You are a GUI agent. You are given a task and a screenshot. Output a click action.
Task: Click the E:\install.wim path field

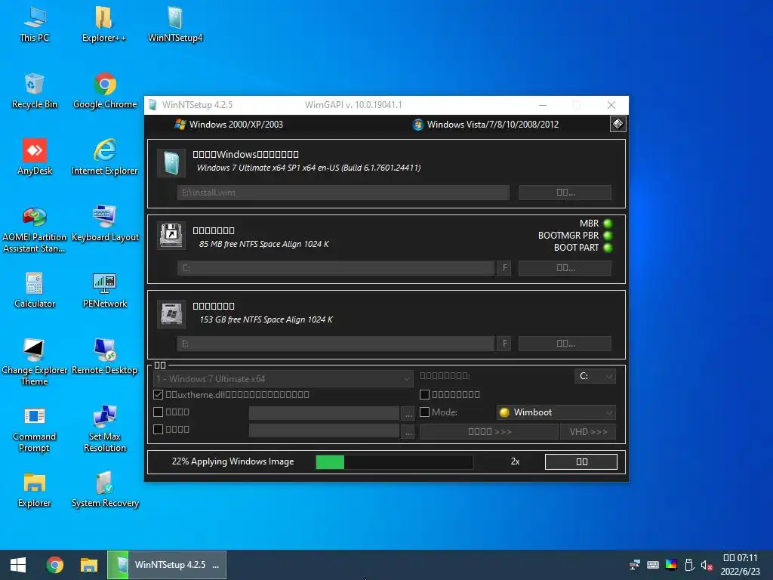(343, 193)
